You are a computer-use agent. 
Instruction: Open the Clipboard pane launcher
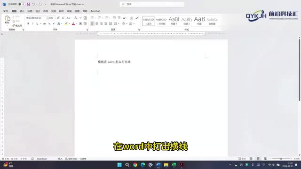(x=24, y=30)
